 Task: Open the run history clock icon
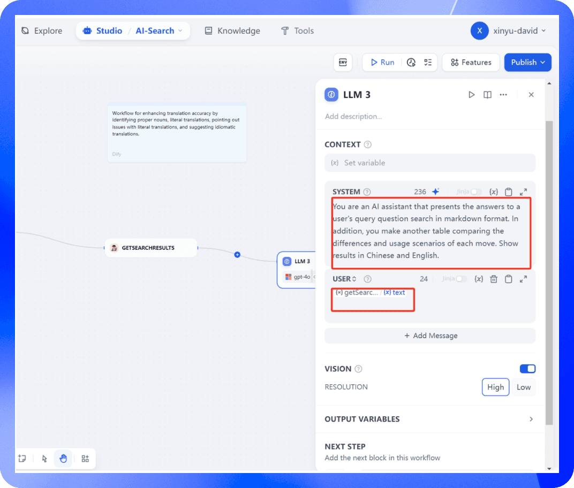[x=411, y=63]
